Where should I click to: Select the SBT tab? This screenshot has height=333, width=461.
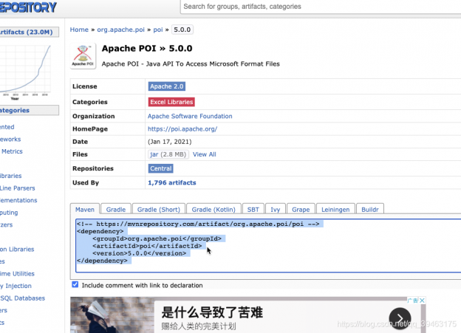tap(253, 209)
